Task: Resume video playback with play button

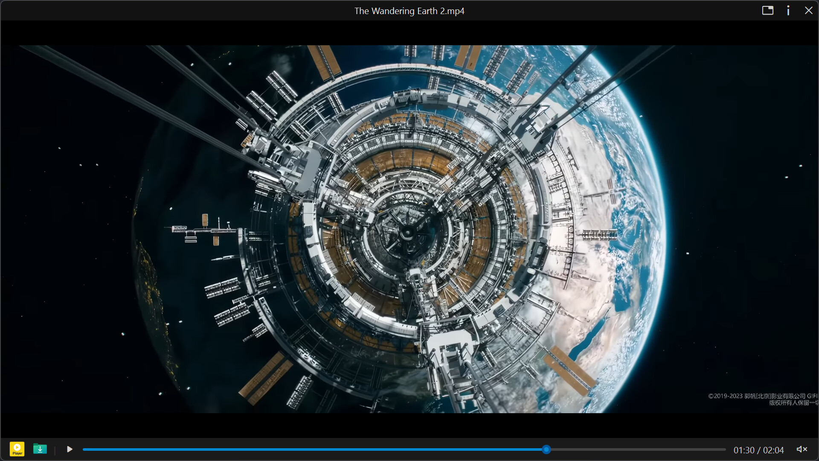Action: coord(70,449)
